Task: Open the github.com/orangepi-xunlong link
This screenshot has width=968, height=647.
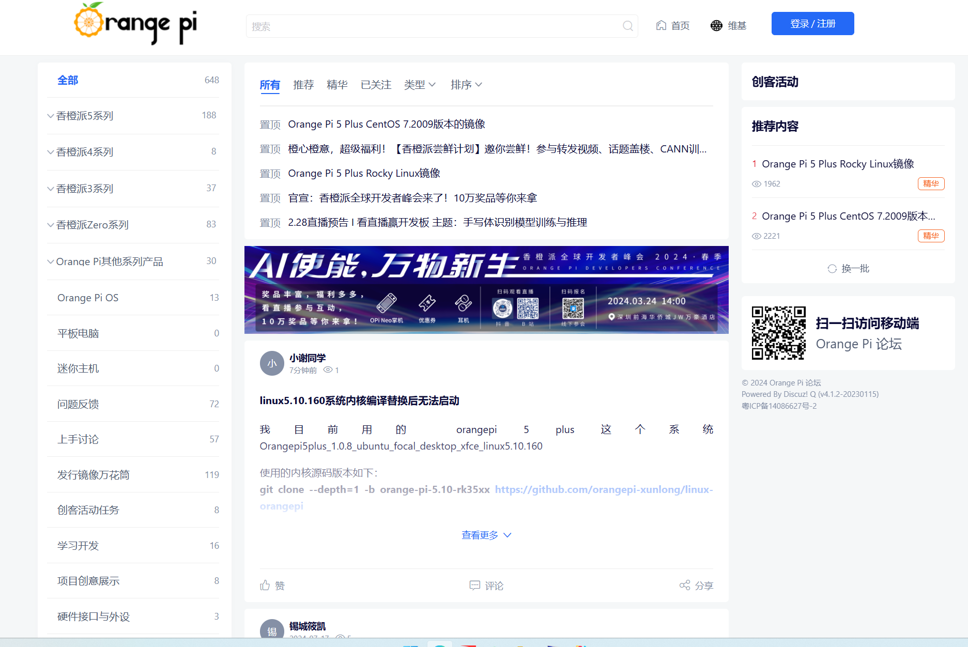Action: coord(604,489)
